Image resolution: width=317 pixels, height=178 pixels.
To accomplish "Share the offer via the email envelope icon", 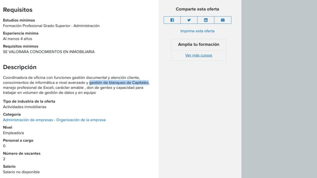I will [x=222, y=20].
